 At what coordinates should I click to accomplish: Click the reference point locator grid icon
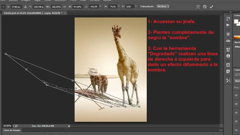tap(3, 7)
